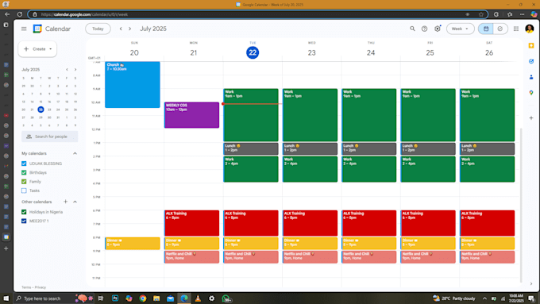
Task: Select Monday 21 day header
Action: tap(194, 52)
